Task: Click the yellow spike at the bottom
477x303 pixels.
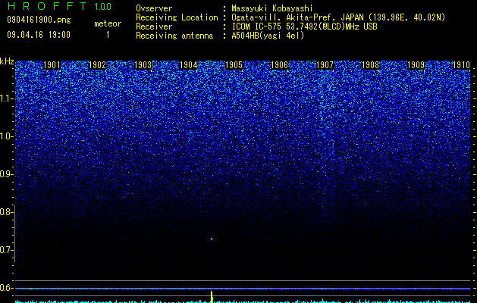Action: coord(212,297)
